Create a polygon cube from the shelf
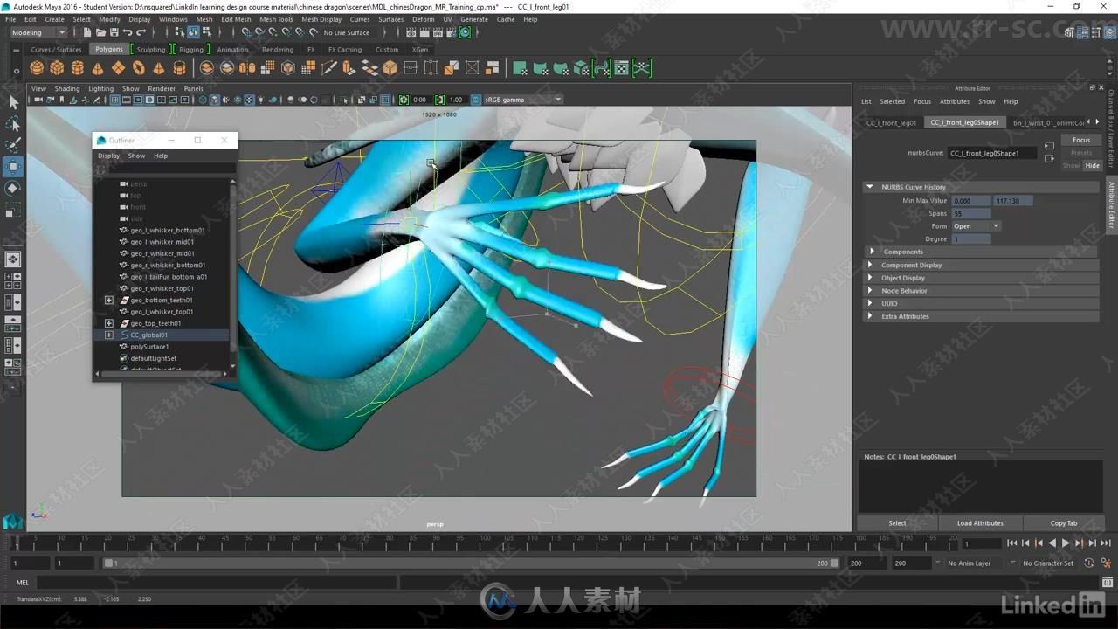1118x629 pixels. pyautogui.click(x=57, y=68)
